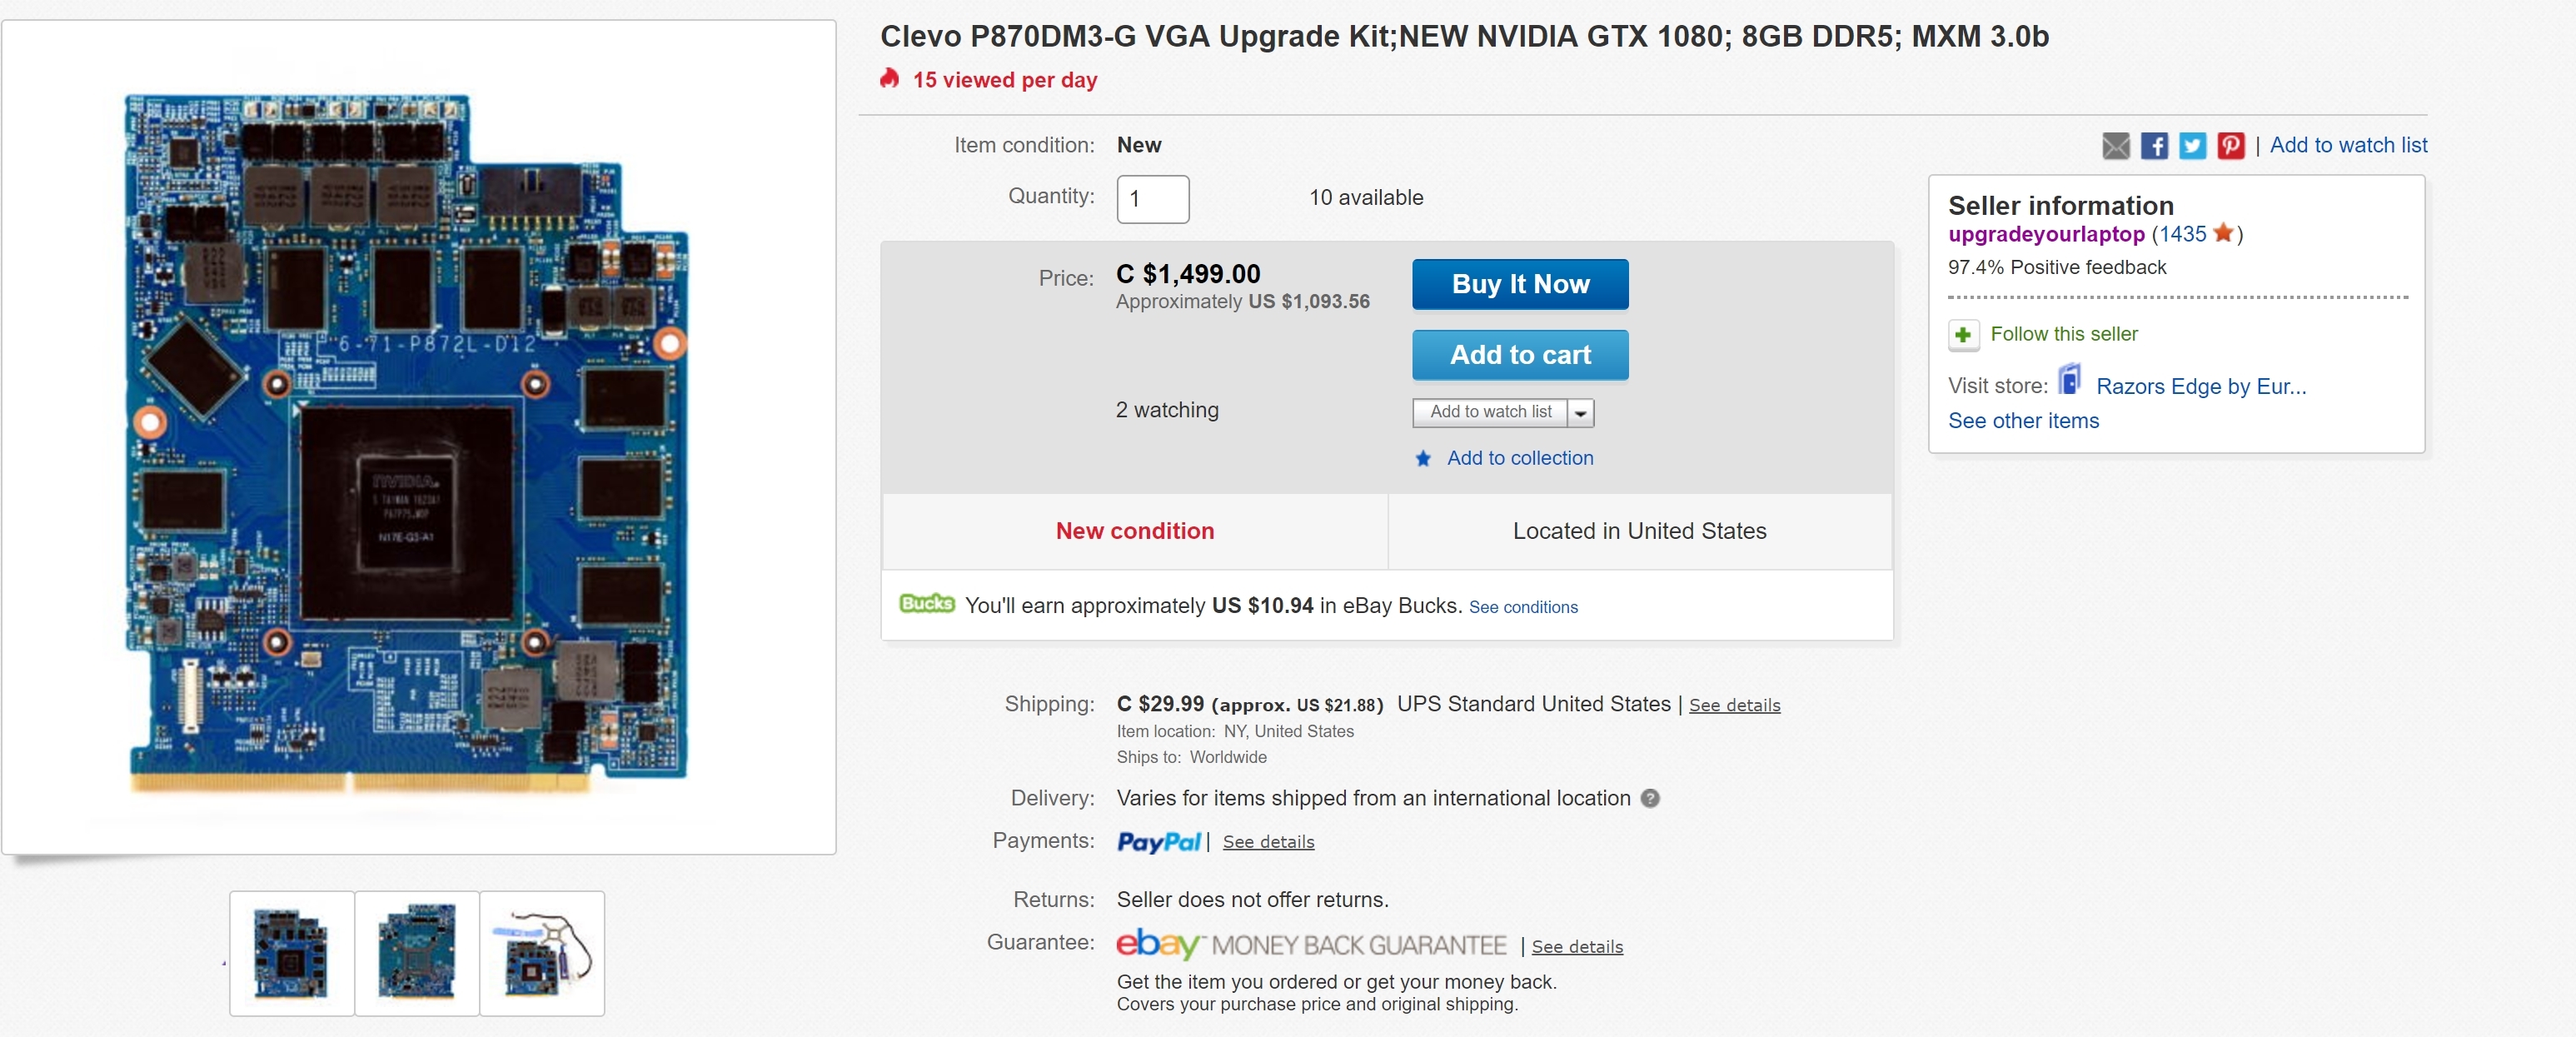Click the star icon beside Add to collection
The width and height of the screenshot is (2576, 1037).
coord(1423,459)
